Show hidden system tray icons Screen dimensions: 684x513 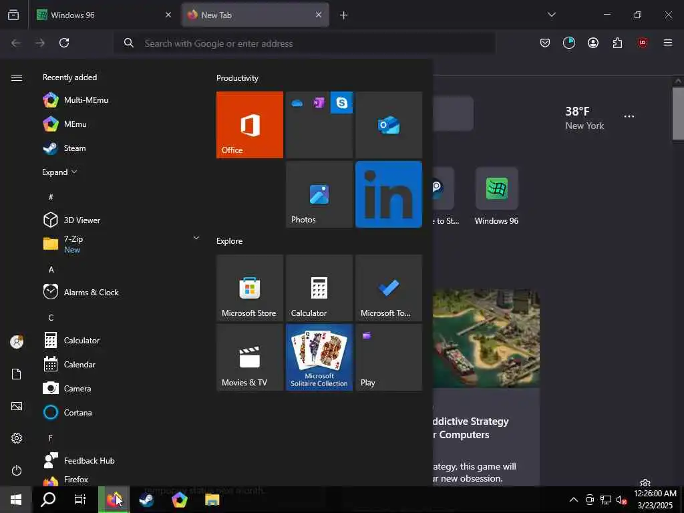574,500
